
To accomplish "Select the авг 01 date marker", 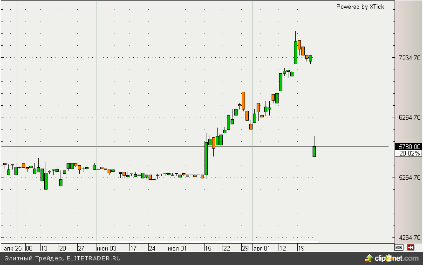I will coord(262,248).
